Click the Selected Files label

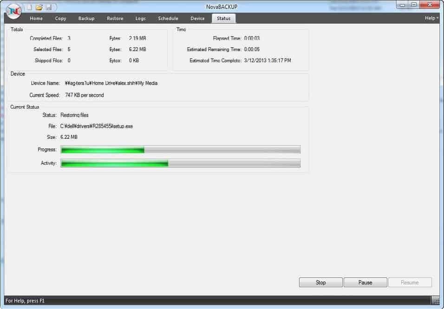(48, 50)
